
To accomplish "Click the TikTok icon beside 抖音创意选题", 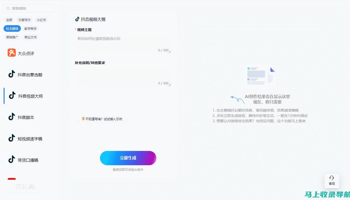I will click(12, 74).
